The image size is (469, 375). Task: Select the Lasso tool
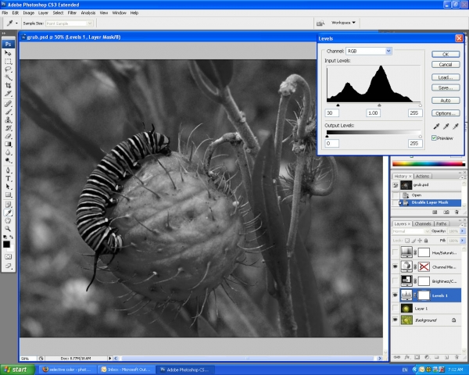coord(8,70)
